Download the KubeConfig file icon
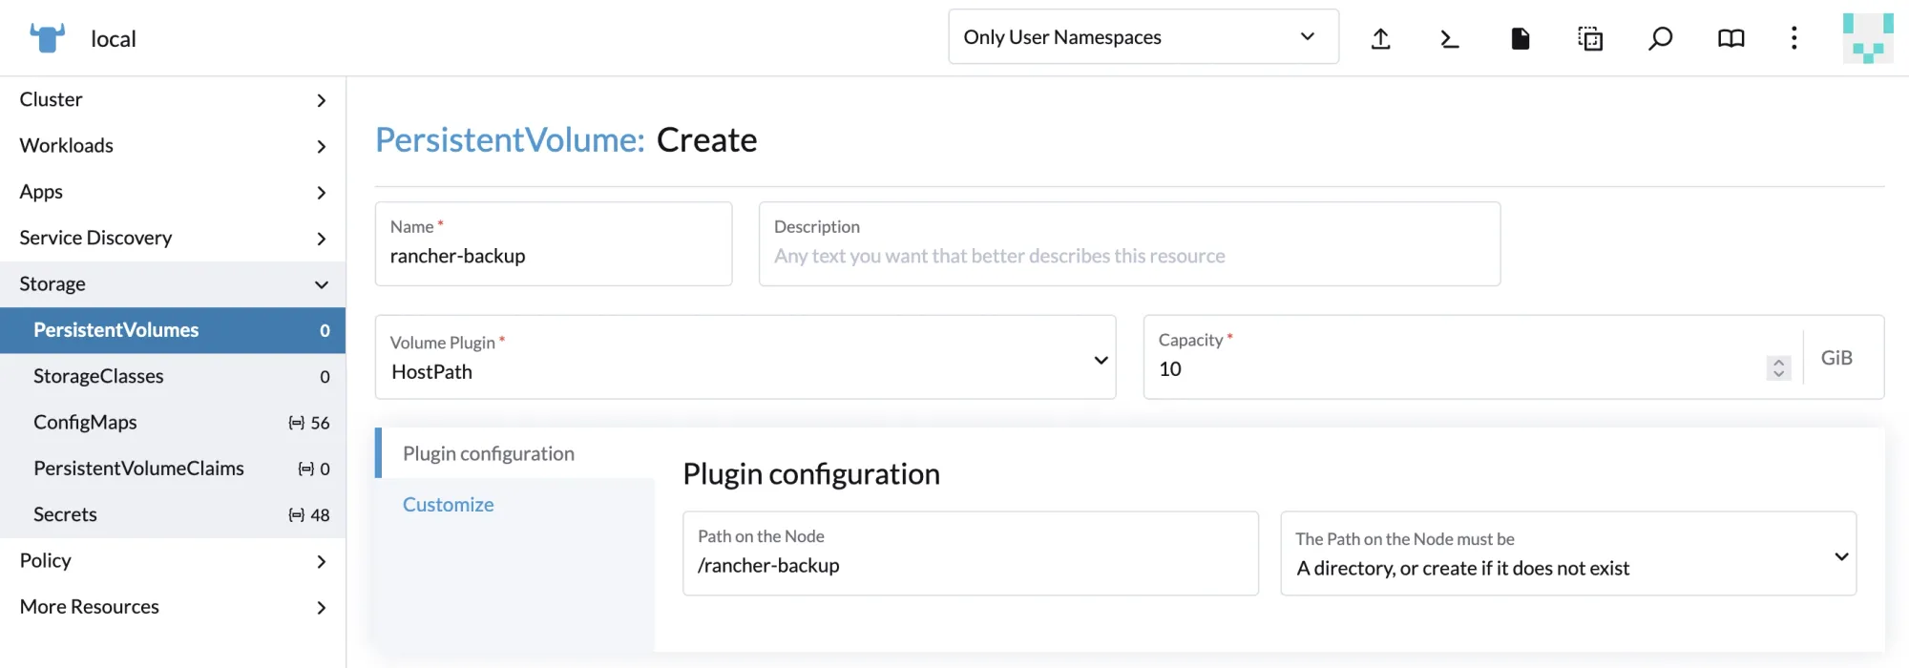 pyautogui.click(x=1521, y=38)
